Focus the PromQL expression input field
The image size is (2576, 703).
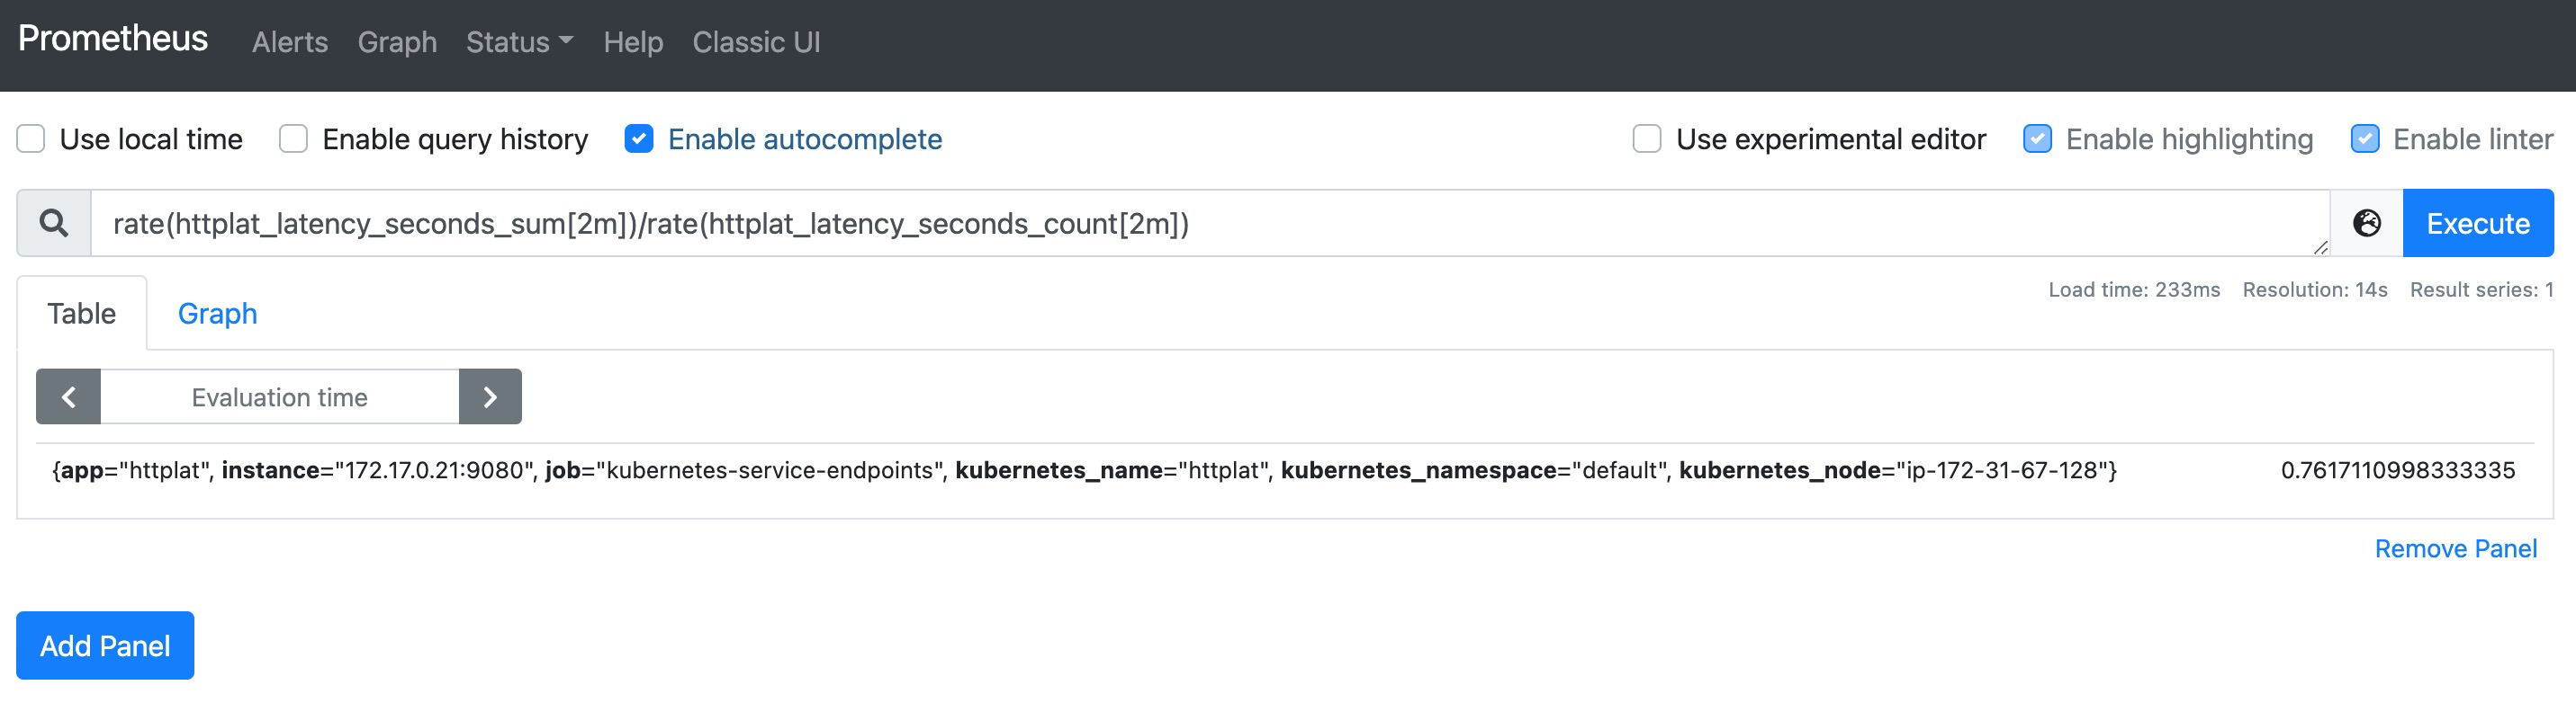1210,223
